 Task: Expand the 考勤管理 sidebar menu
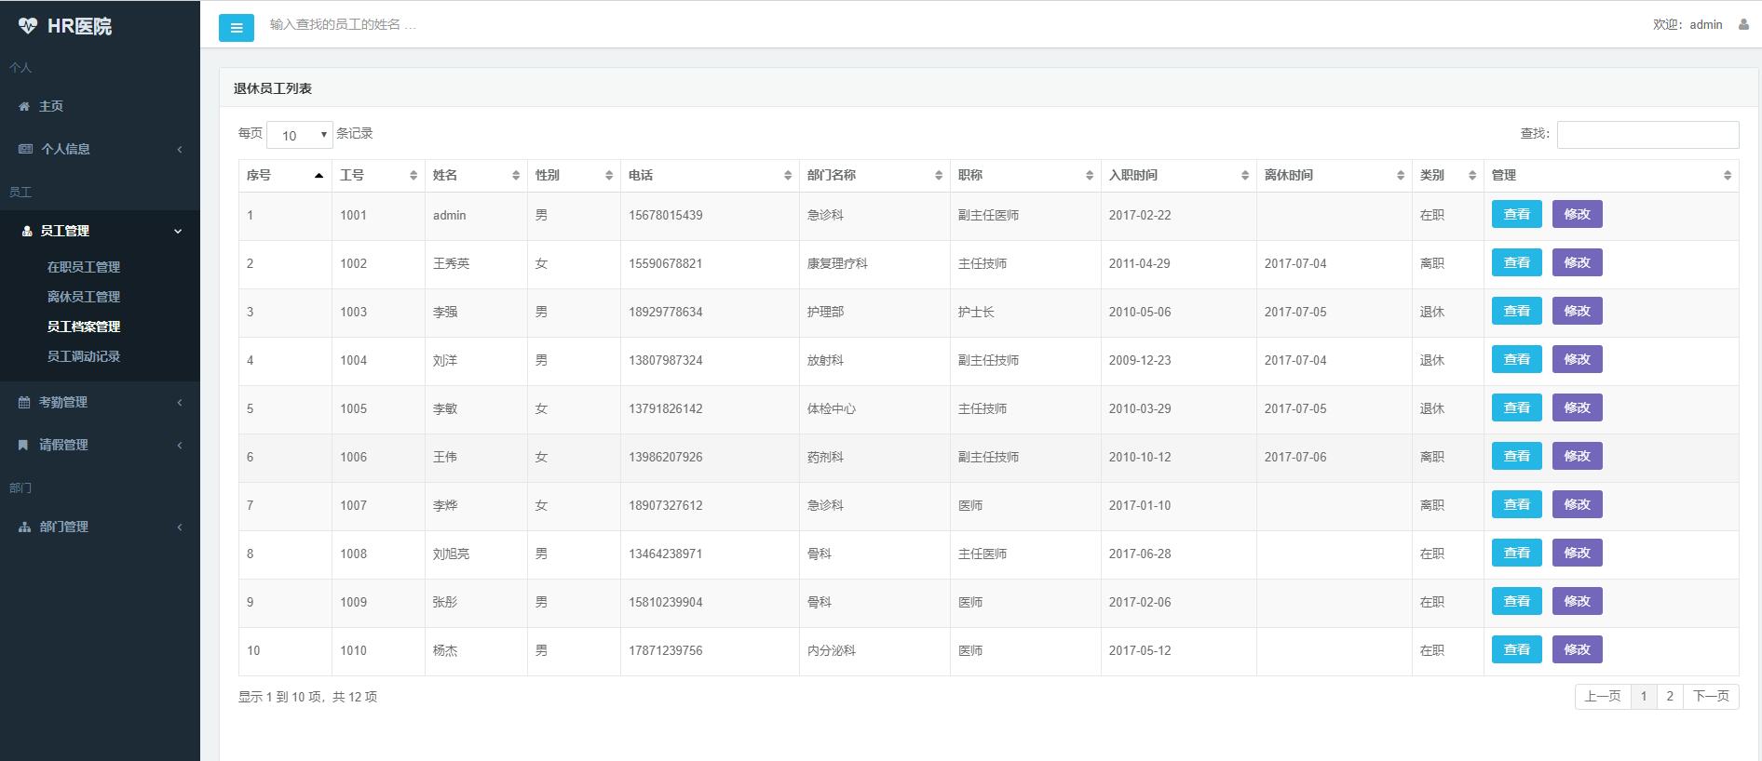click(100, 402)
